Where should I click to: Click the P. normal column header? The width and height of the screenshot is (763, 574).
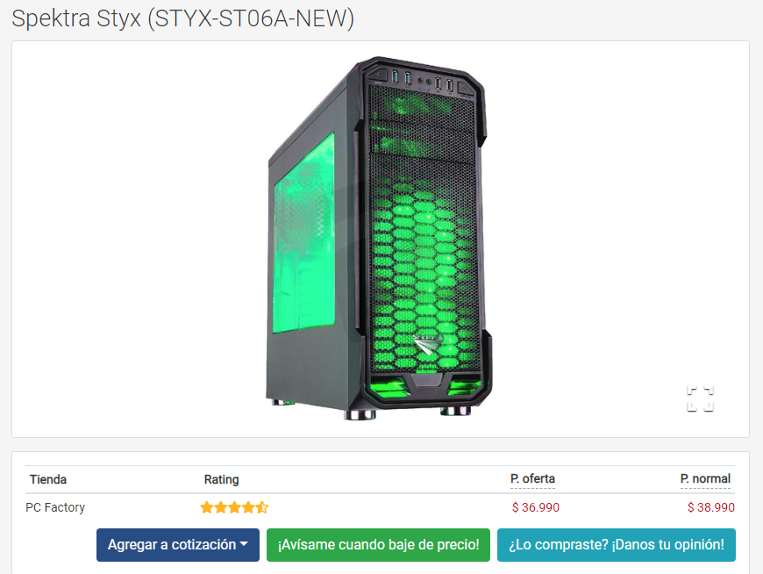705,479
